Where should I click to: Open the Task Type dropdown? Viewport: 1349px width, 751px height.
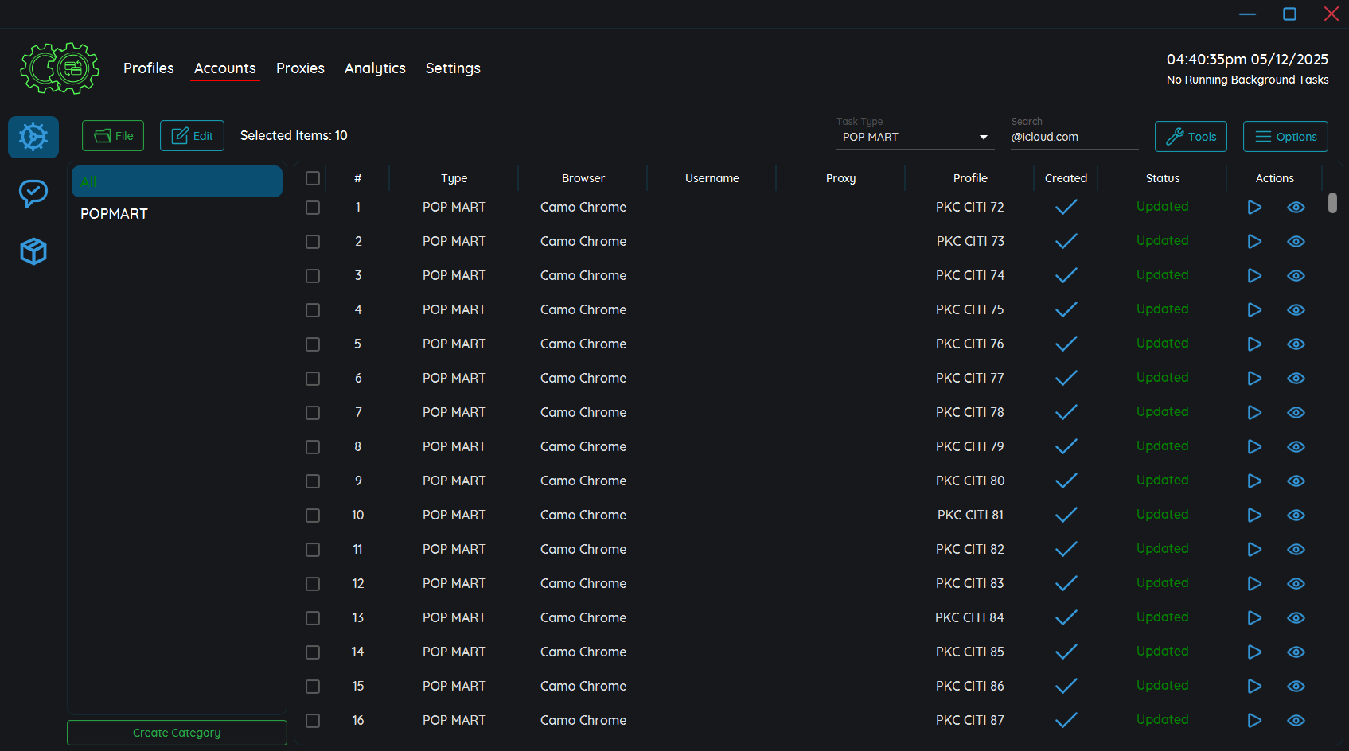(915, 137)
